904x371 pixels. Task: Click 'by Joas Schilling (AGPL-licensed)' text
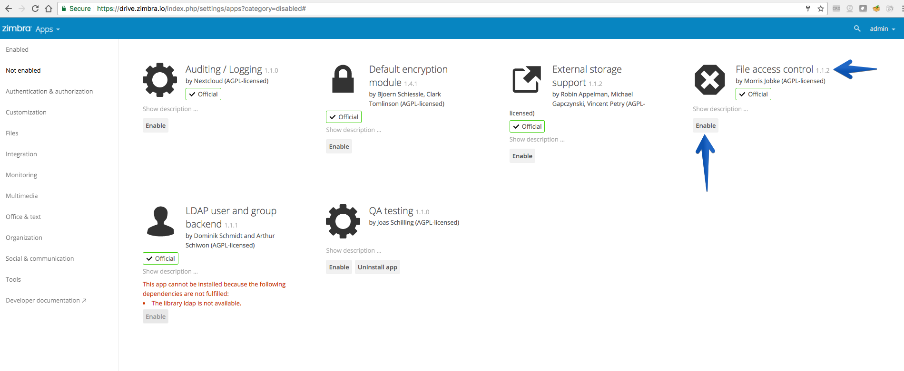pos(414,222)
